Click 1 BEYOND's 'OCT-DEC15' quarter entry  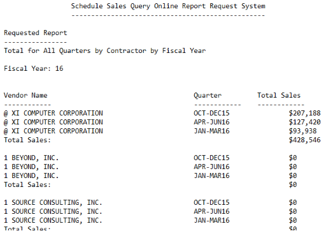click(211, 158)
